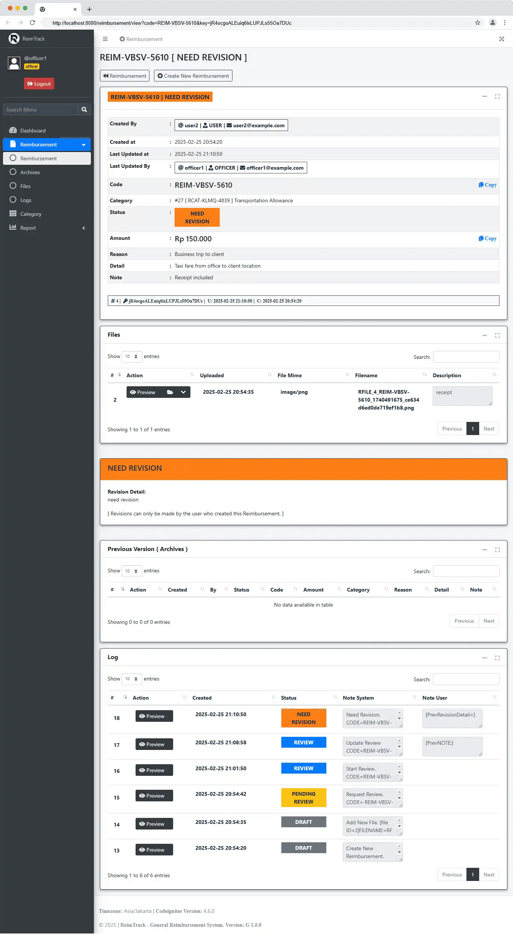Preview log entry 14
513x935 pixels.
[x=154, y=824]
